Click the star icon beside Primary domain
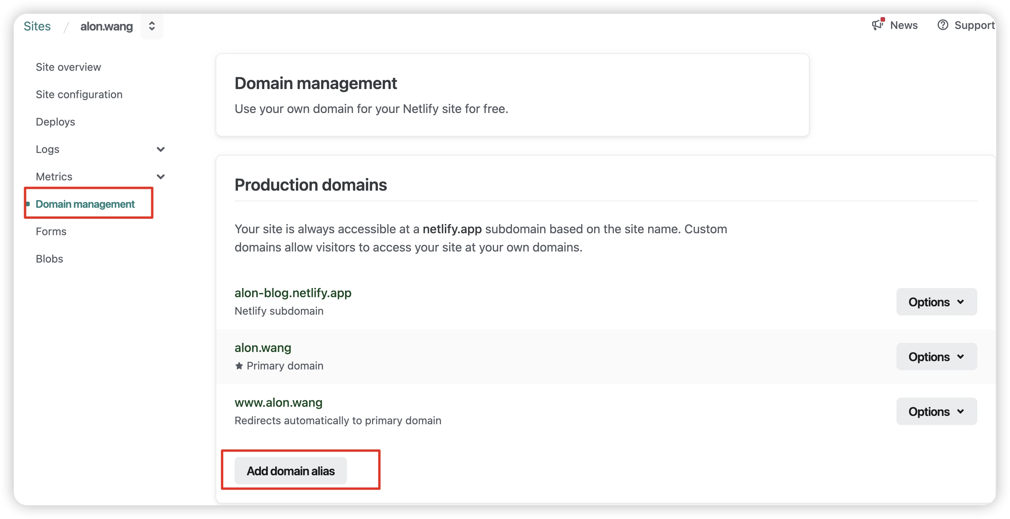 click(239, 366)
